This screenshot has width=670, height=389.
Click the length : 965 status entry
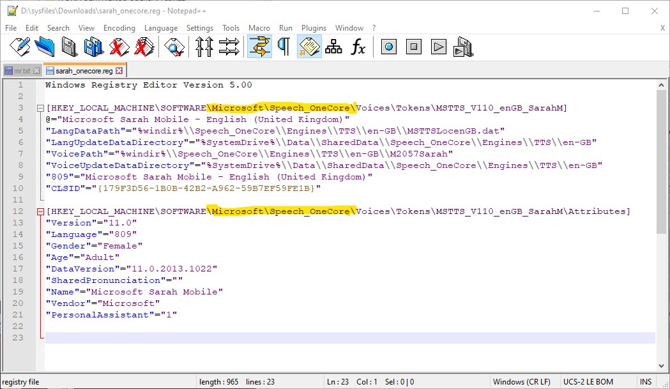coord(218,382)
